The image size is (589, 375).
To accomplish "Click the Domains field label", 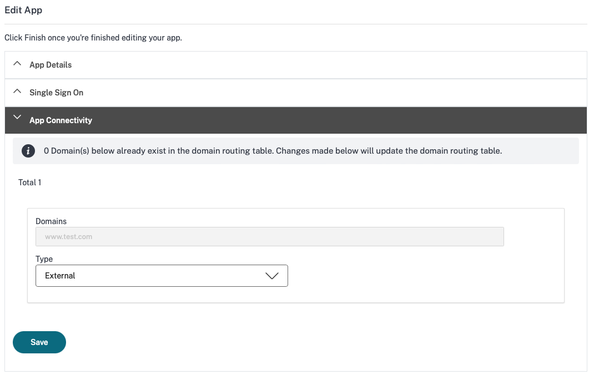I will [x=51, y=221].
